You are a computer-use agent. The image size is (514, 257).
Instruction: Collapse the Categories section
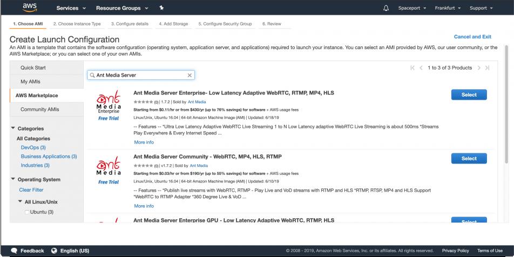pos(13,128)
